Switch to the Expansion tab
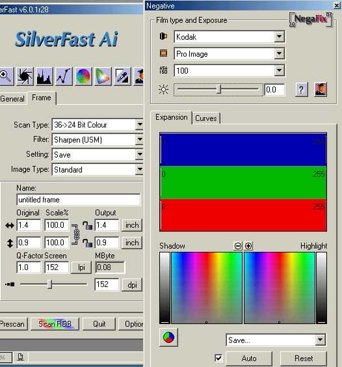This screenshot has width=342, height=367. (172, 117)
